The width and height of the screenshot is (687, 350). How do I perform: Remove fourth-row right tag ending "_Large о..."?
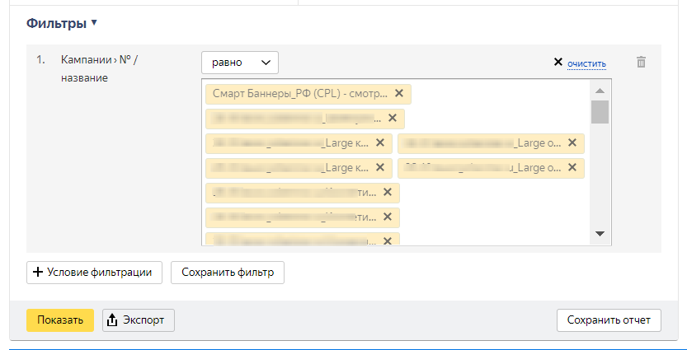[x=572, y=168]
